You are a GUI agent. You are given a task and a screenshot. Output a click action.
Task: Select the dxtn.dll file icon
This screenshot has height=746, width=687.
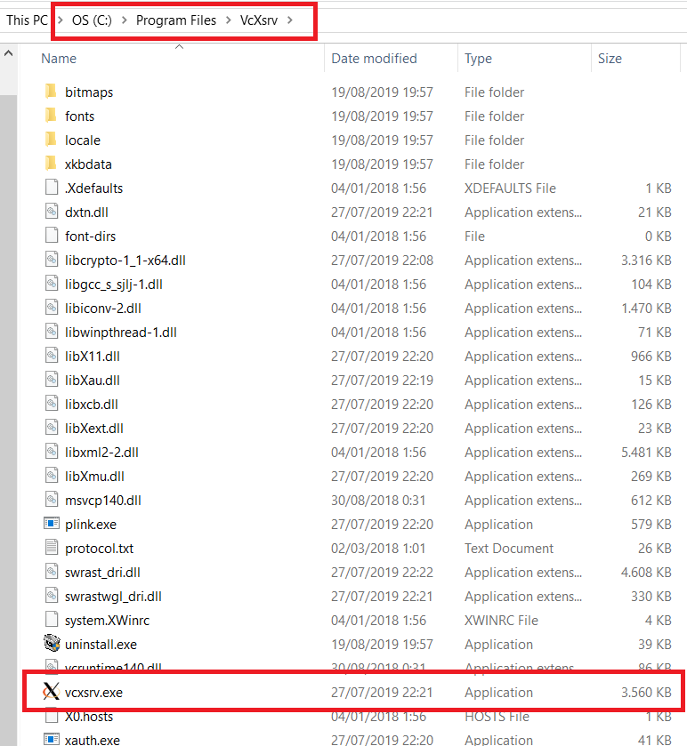coord(52,211)
